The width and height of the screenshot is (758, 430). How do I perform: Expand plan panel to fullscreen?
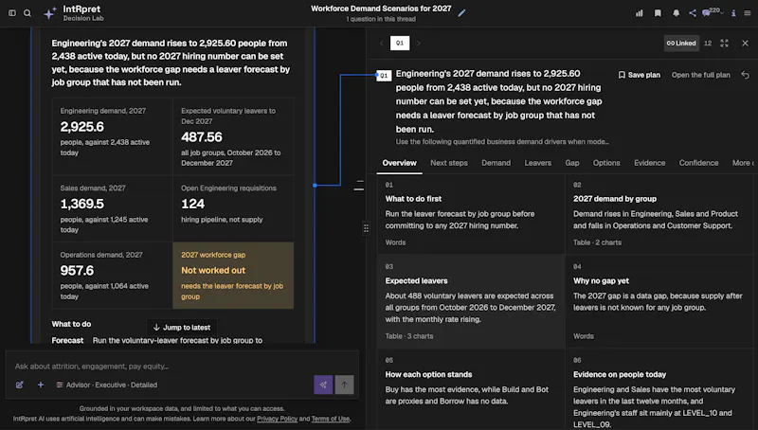pos(724,43)
